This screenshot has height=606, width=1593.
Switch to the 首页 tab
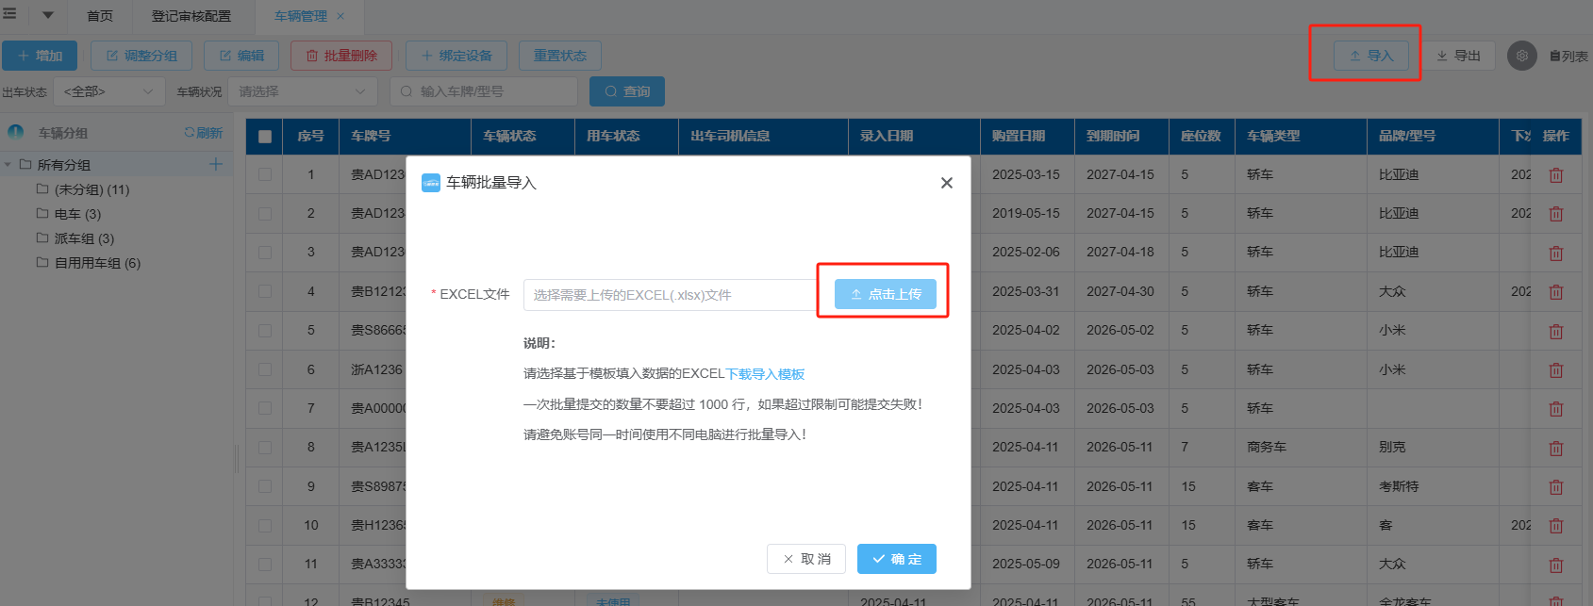pyautogui.click(x=99, y=16)
